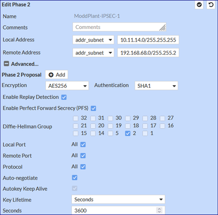Screen dimensions: 218x215
Task: Uncheck Diffie-Hellman Group 2
Action: [128, 134]
